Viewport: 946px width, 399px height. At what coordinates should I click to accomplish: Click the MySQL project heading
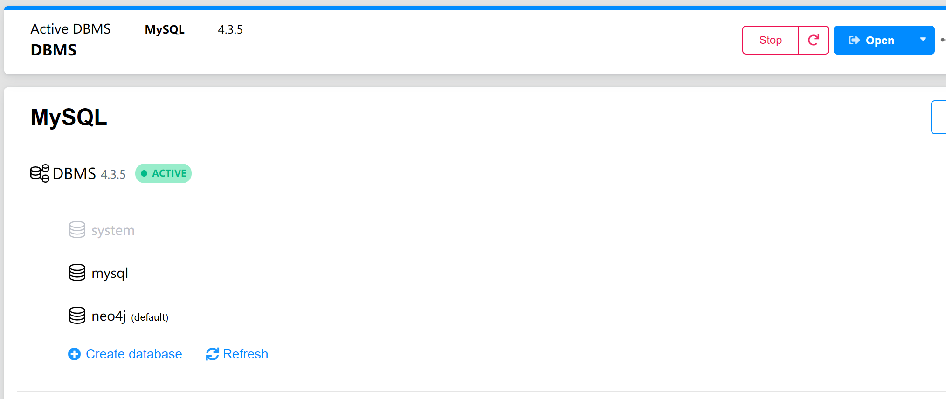[x=69, y=117]
